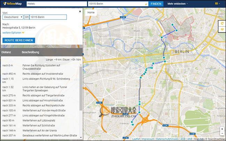Zoom out the map with minus

(x=222, y=134)
